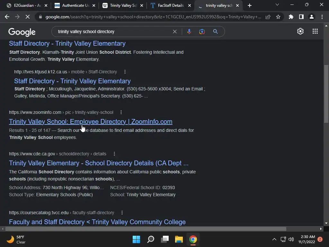Open the tab search dropdown

click(277, 5)
